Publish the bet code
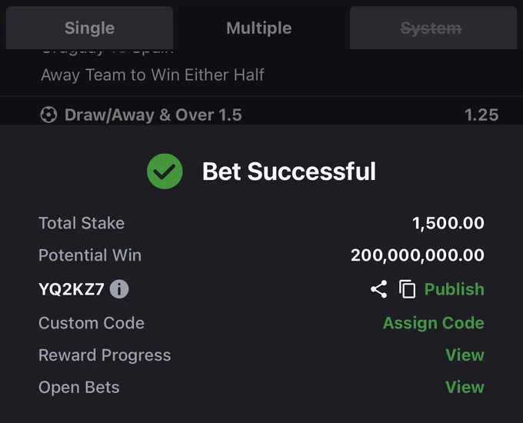 [455, 289]
